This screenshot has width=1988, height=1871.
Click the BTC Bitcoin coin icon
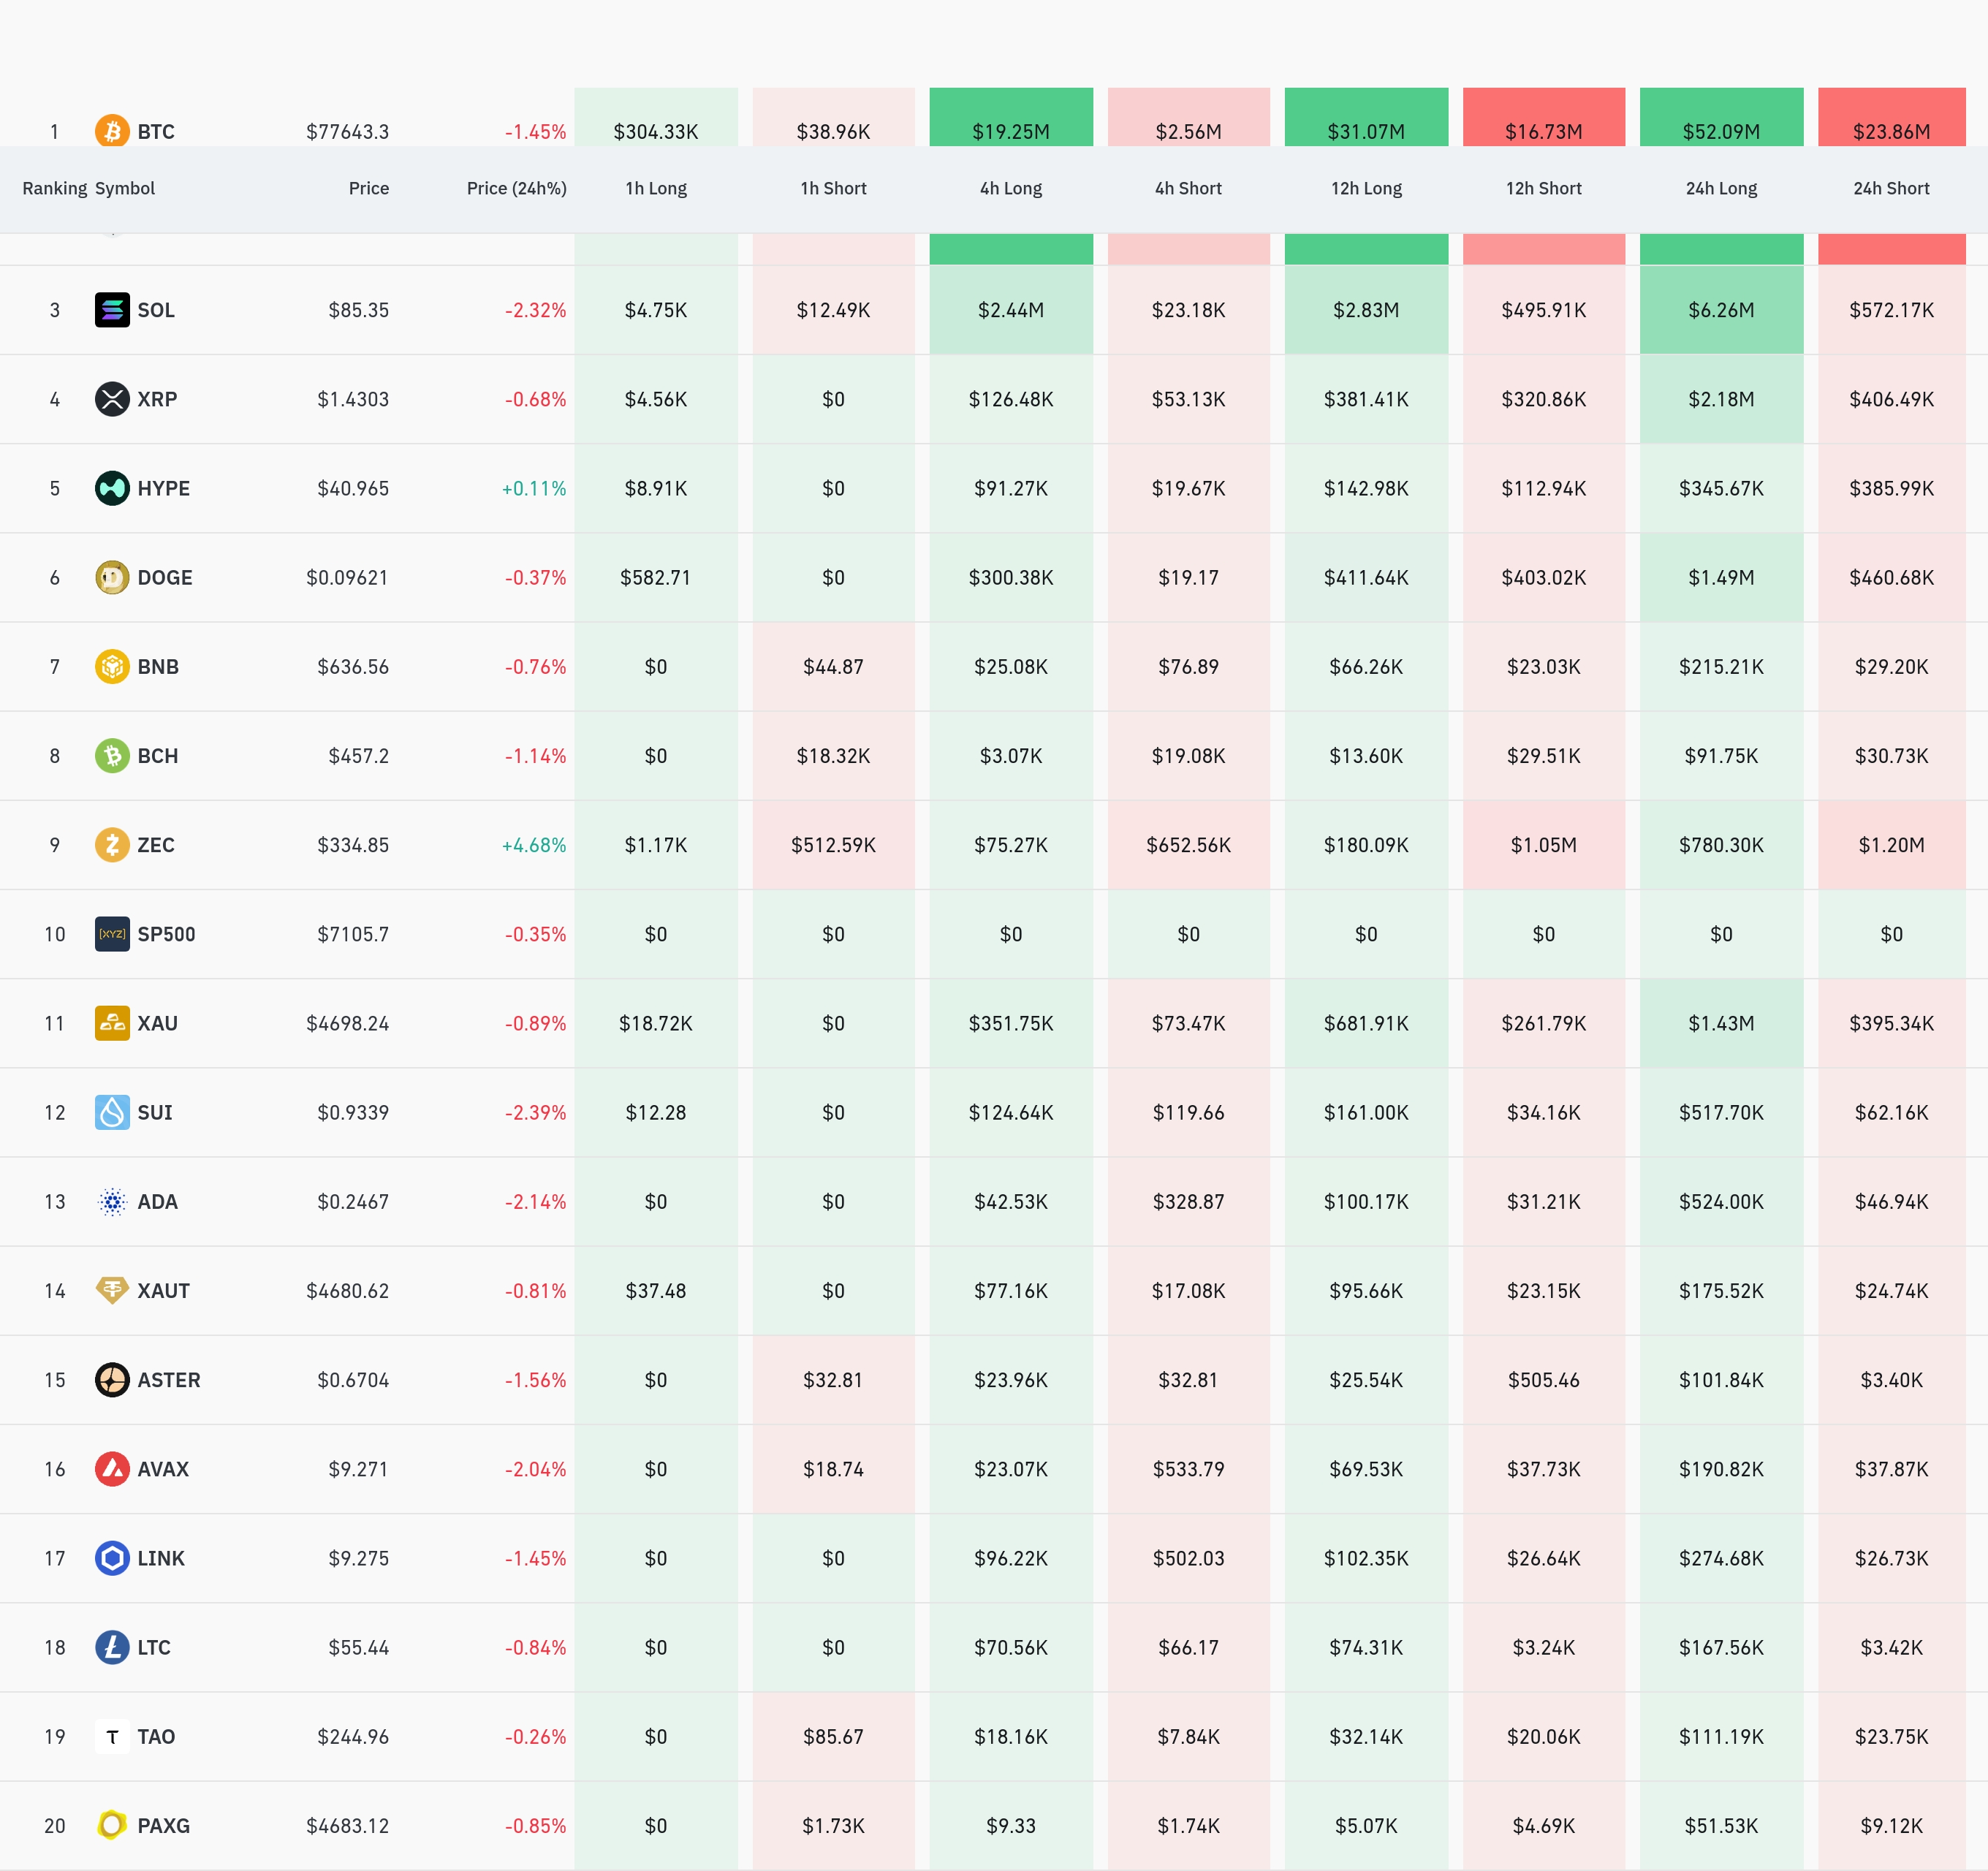112,131
